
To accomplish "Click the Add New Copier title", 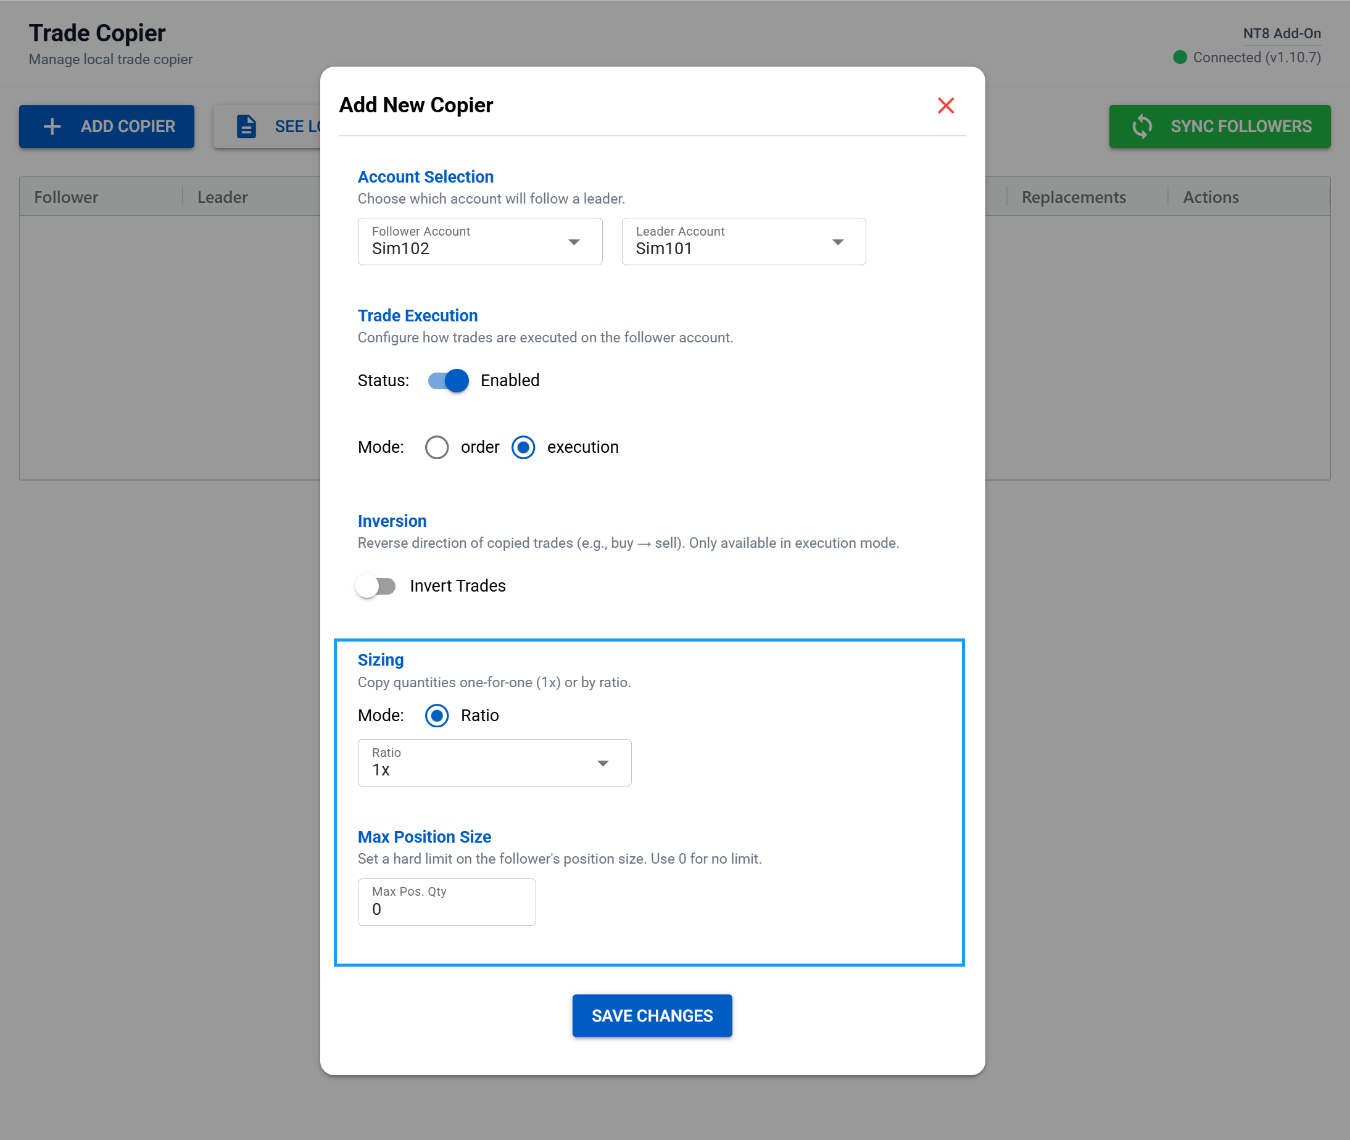I will coord(415,105).
